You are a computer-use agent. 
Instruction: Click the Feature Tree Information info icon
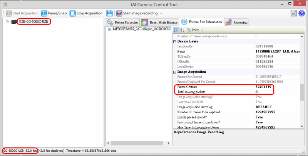tap(184, 22)
